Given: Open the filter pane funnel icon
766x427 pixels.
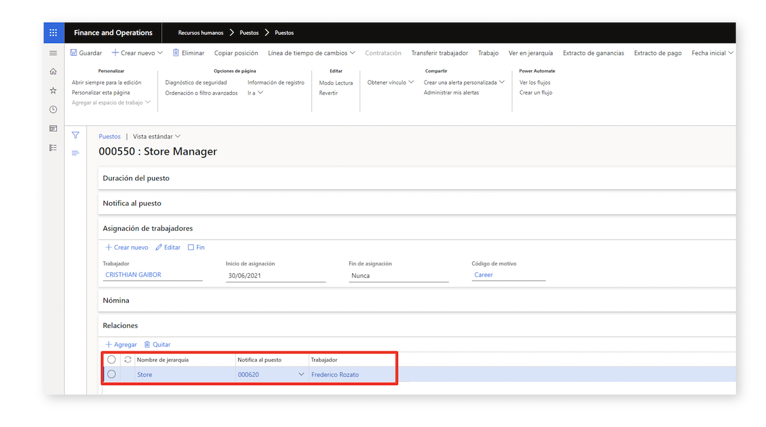Looking at the screenshot, I should pyautogui.click(x=75, y=135).
